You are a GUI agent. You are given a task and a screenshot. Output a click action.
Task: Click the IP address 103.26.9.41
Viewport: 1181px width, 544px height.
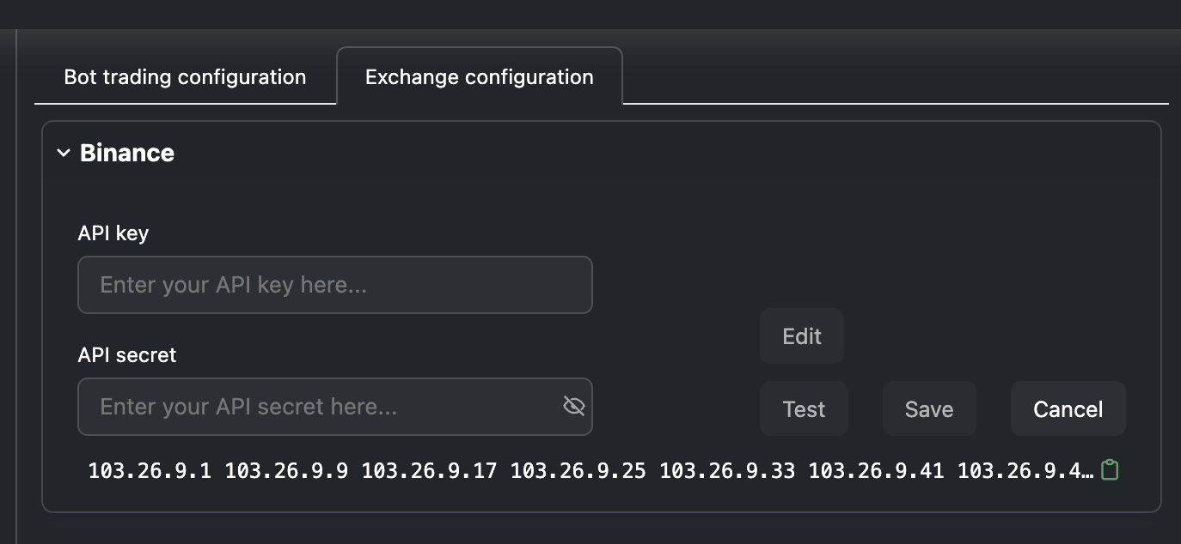pos(876,470)
